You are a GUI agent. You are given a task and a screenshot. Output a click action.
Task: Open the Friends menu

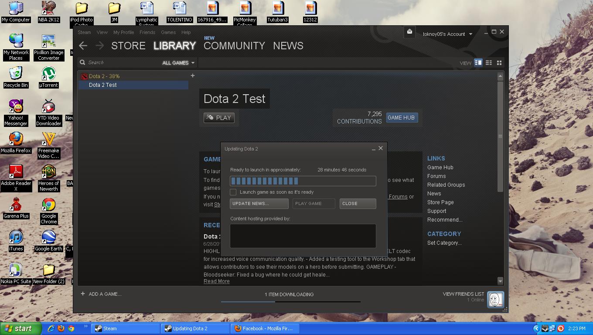pyautogui.click(x=147, y=32)
